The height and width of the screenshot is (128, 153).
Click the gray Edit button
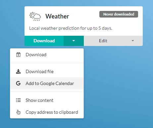[103, 41]
